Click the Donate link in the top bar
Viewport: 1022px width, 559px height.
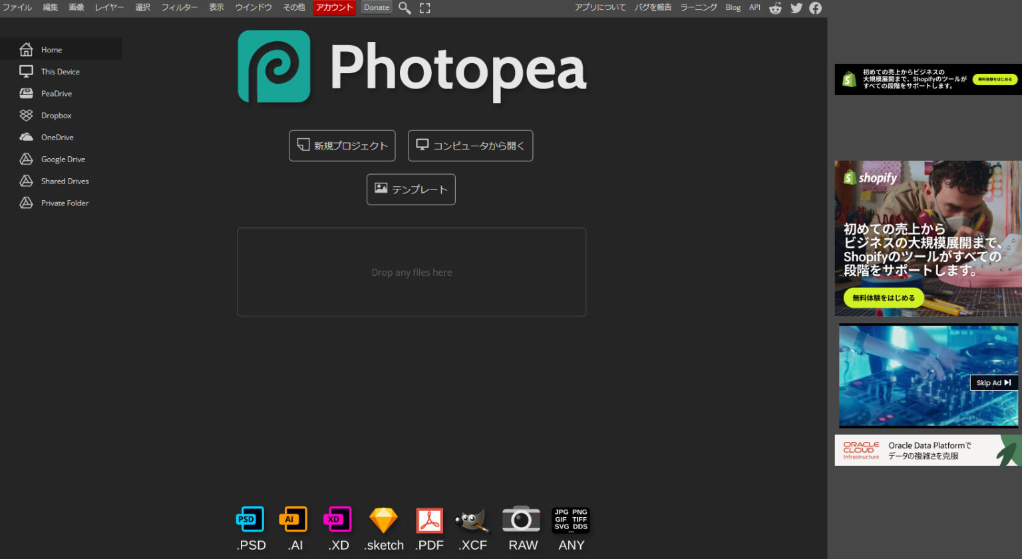[x=376, y=7]
